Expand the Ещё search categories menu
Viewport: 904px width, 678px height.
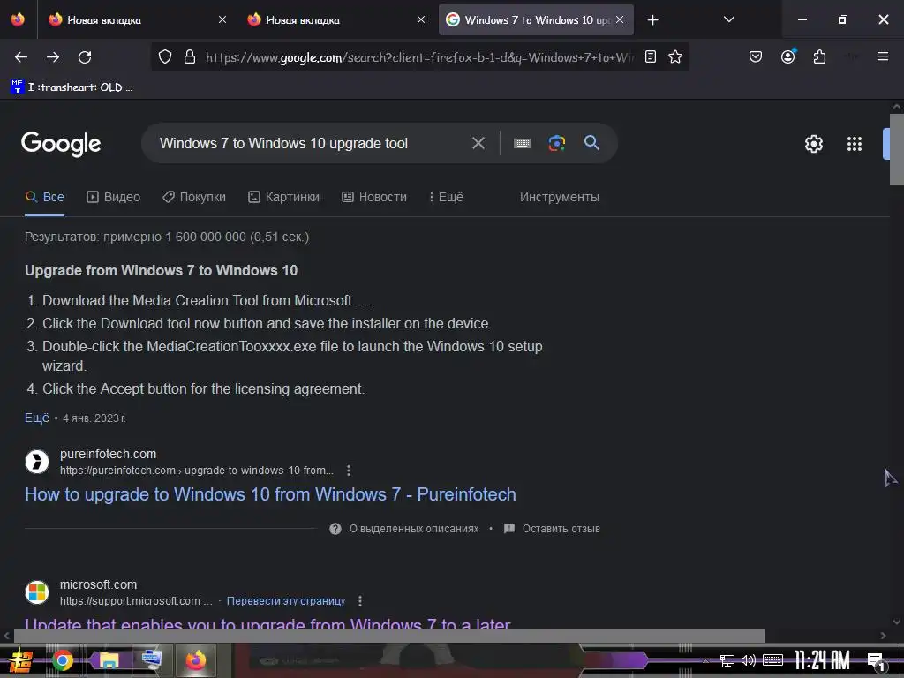point(446,197)
